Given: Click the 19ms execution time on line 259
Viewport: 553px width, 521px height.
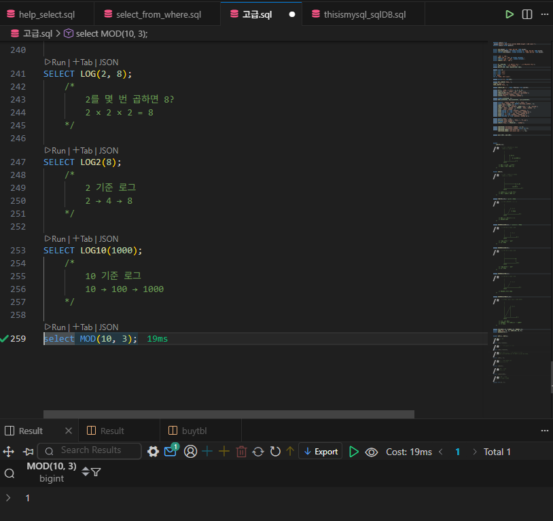Looking at the screenshot, I should pos(158,339).
